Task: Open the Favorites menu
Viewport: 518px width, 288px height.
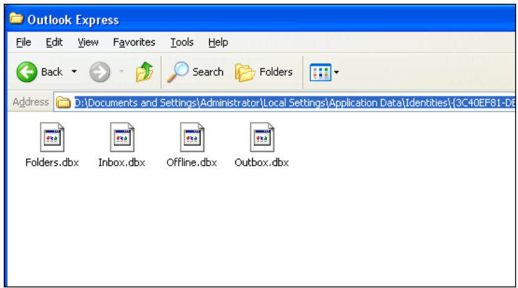Action: pyautogui.click(x=134, y=42)
